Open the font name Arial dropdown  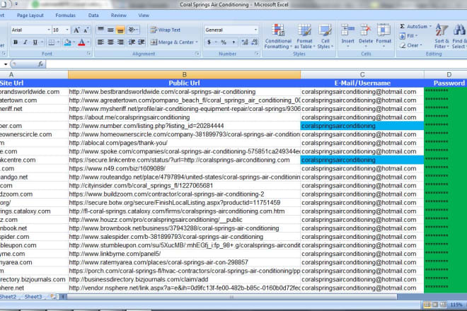click(x=49, y=30)
